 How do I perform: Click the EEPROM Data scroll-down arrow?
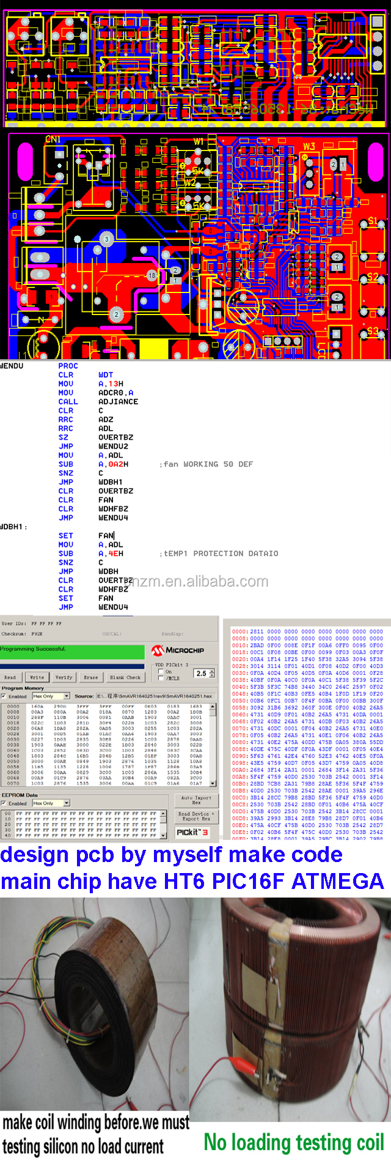(x=163, y=835)
